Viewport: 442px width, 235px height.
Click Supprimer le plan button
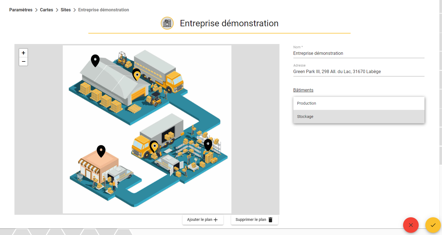click(254, 219)
